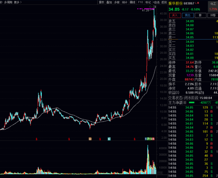
Task: Click the diamond marker icon above chart
Action: click(150, 7)
